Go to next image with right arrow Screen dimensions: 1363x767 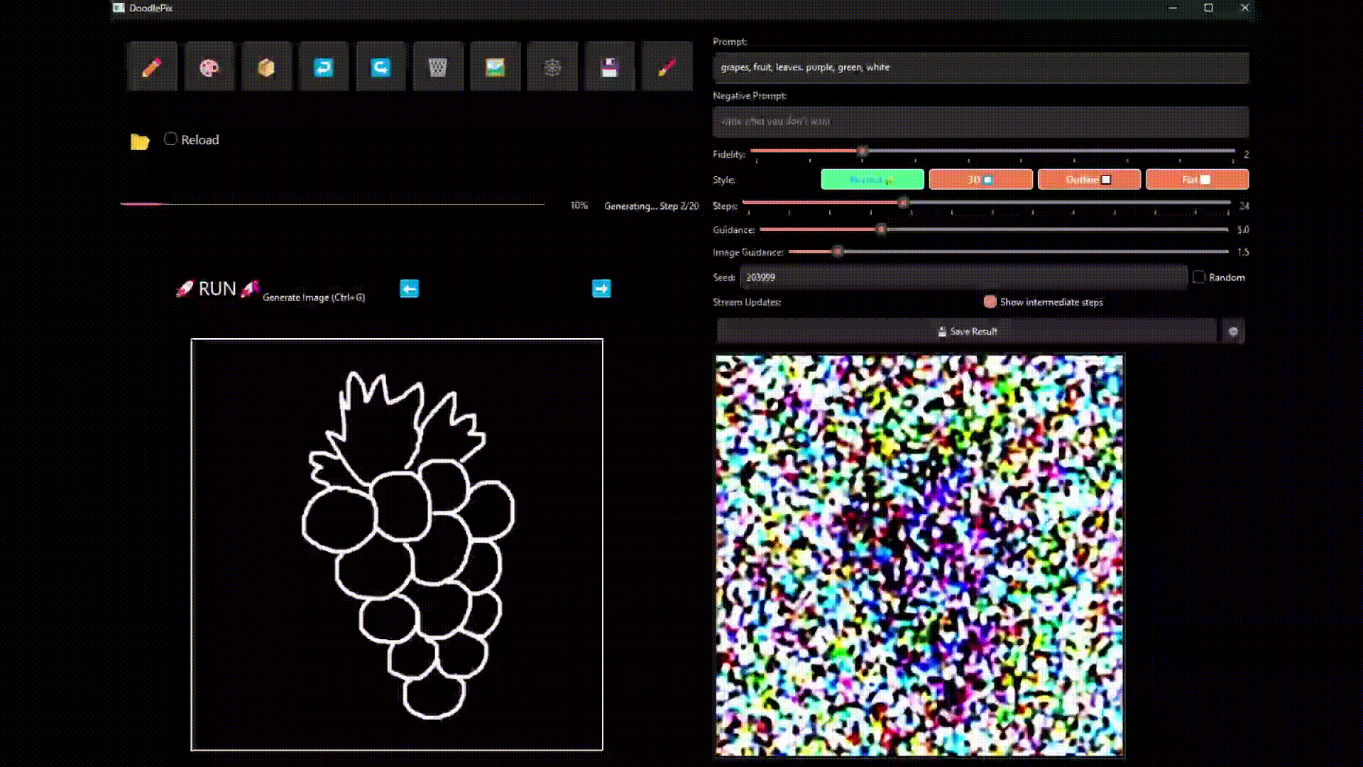click(601, 288)
